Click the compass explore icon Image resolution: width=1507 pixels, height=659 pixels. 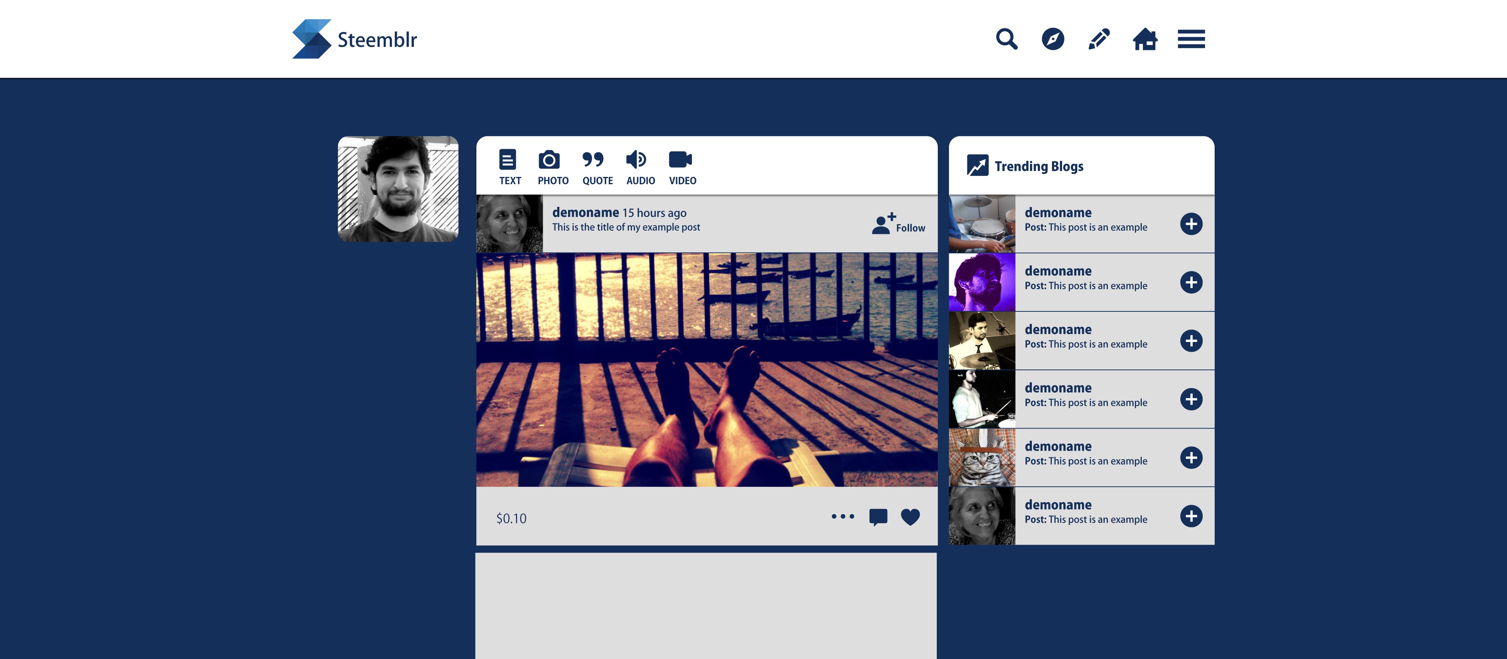coord(1052,39)
